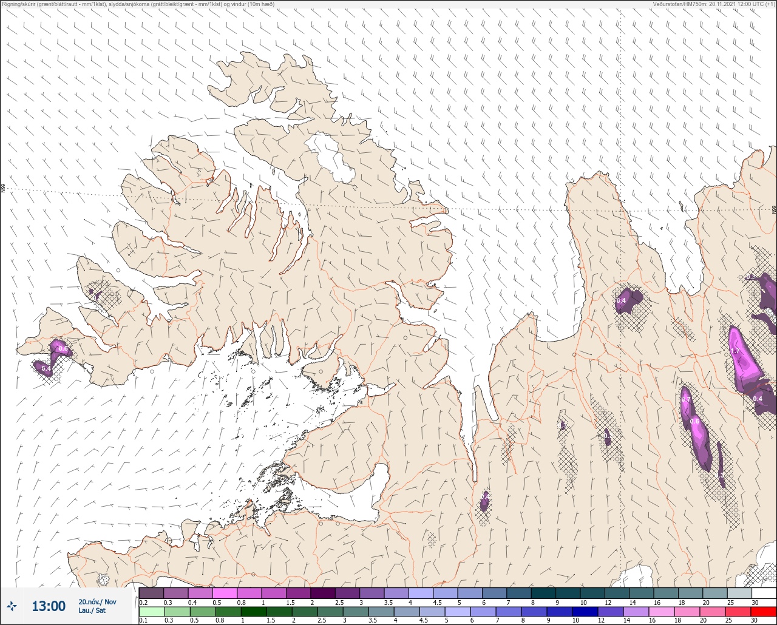Click the white lake on the northern peninsula
The height and width of the screenshot is (625, 777).
331,157
